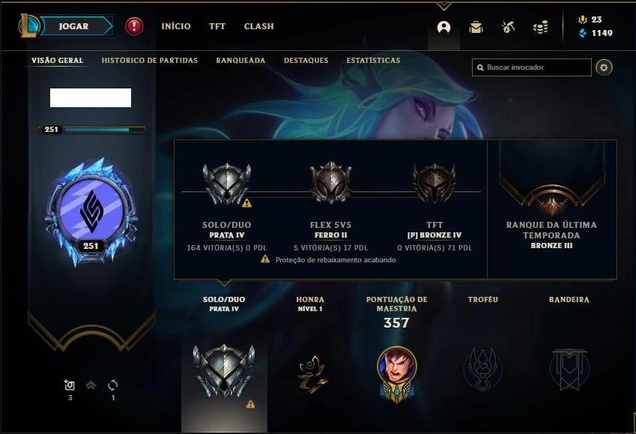The width and height of the screenshot is (636, 434).
Task: Open Clash from the top menu
Action: tap(258, 26)
